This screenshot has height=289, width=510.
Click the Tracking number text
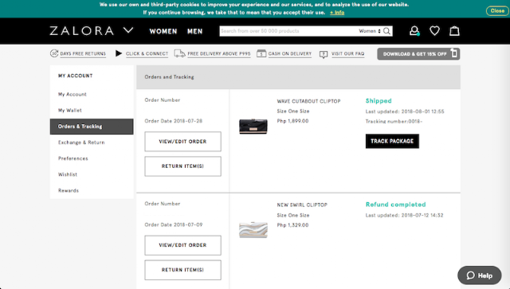394,121
